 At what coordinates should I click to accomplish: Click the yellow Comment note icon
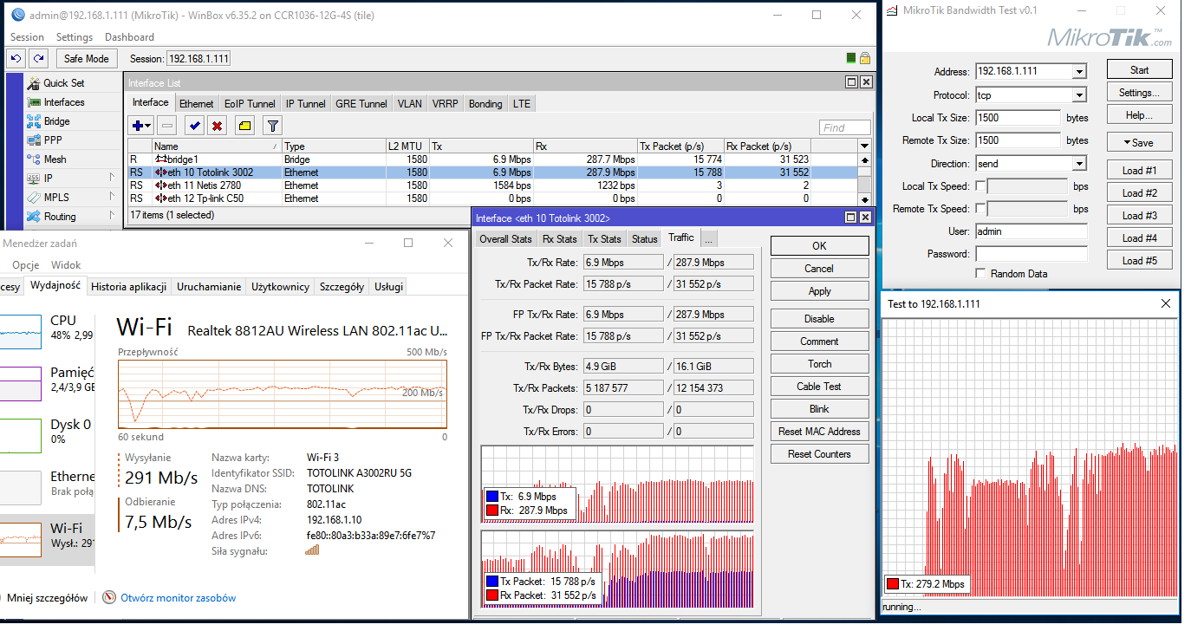(x=244, y=126)
